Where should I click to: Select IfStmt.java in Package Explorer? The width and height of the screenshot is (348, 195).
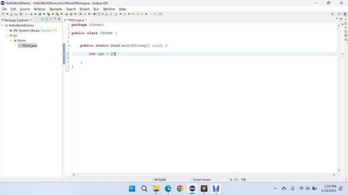click(x=29, y=45)
